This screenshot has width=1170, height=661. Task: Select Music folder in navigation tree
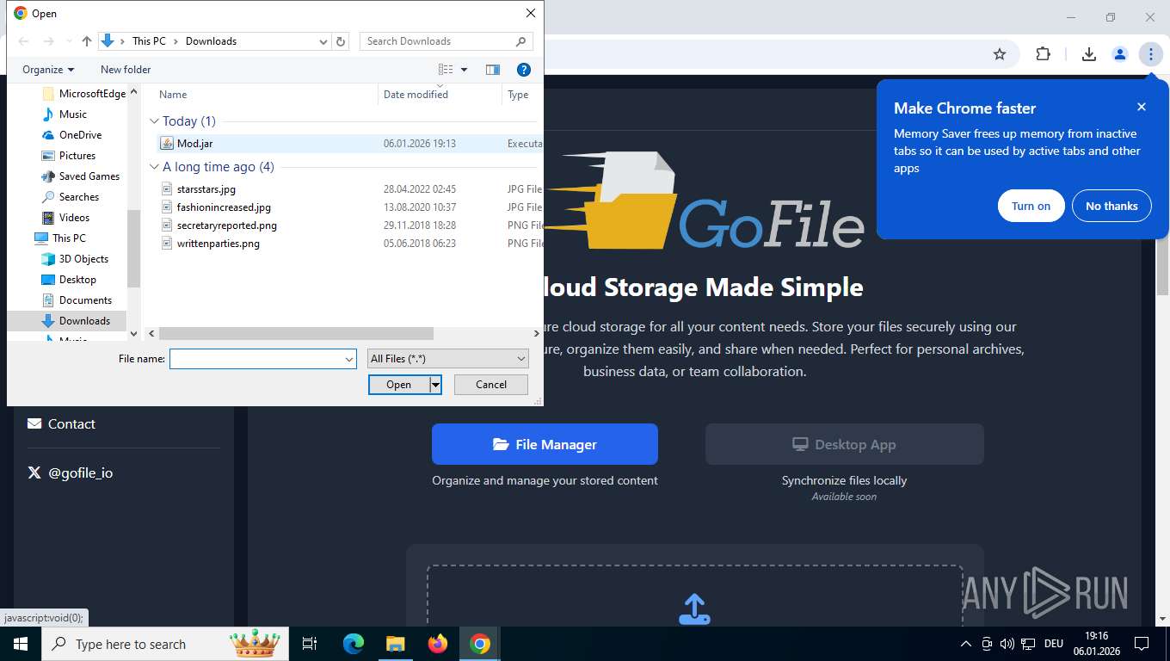point(73,114)
